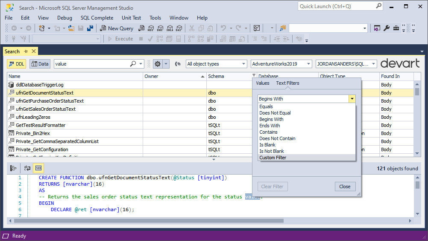Open the All object types dropdown

click(216, 64)
